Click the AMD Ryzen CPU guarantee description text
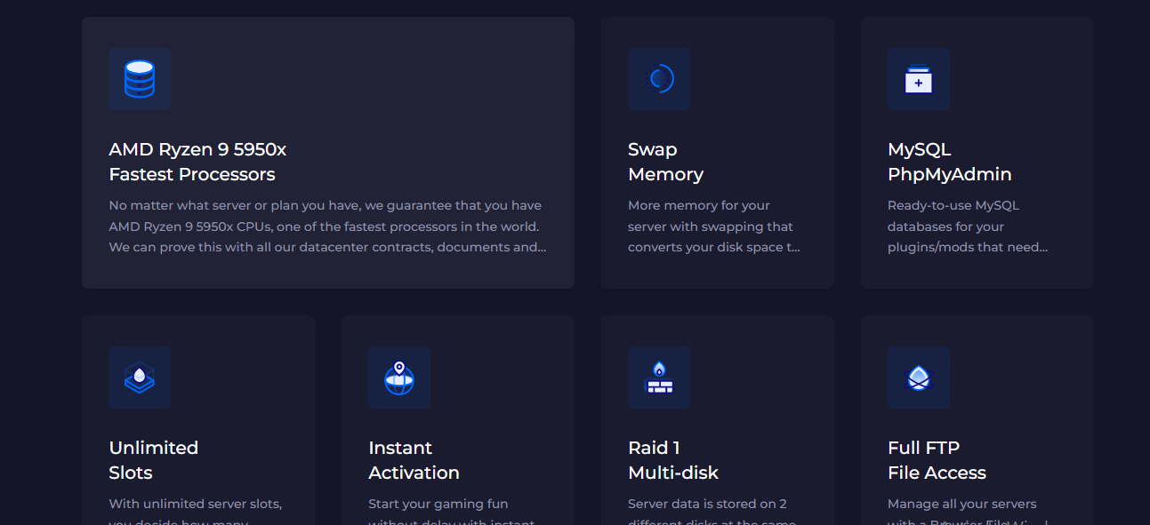 [326, 227]
